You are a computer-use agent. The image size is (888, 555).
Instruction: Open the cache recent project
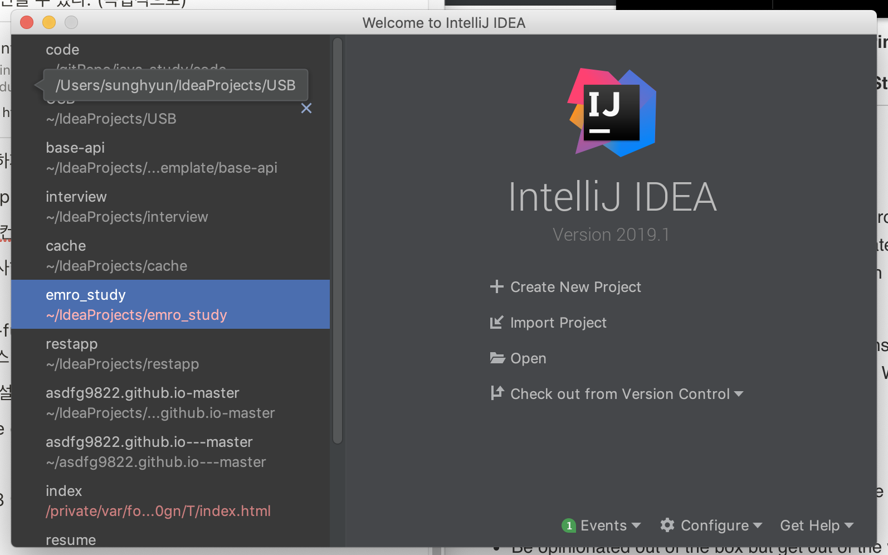pyautogui.click(x=170, y=255)
